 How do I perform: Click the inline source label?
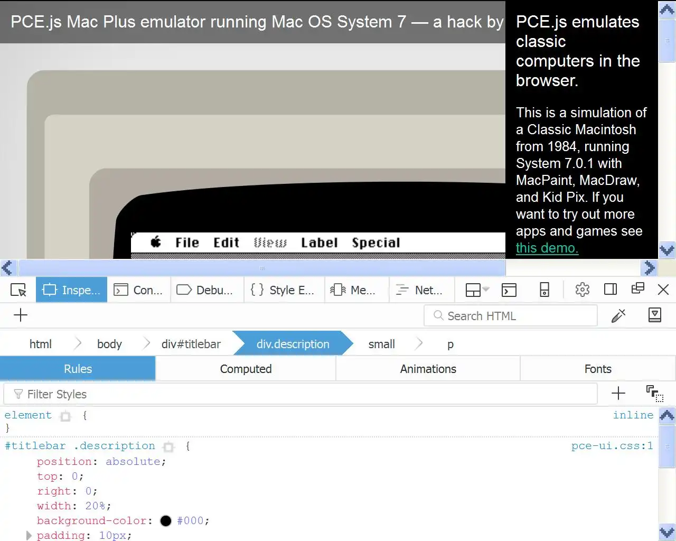(633, 415)
